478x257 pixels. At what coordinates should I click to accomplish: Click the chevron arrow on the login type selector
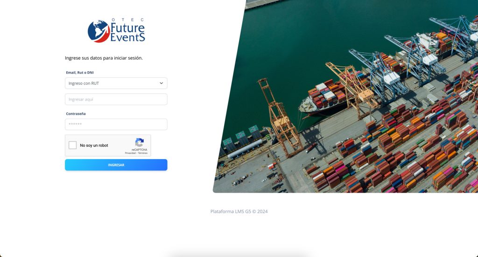click(161, 83)
